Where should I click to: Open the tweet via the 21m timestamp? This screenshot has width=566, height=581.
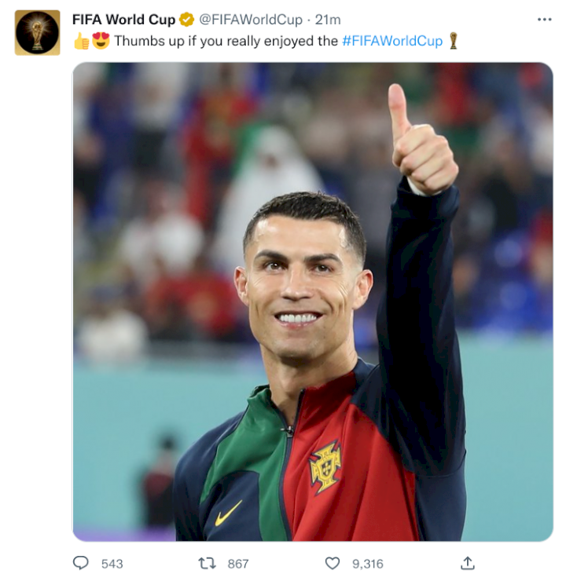tap(328, 20)
